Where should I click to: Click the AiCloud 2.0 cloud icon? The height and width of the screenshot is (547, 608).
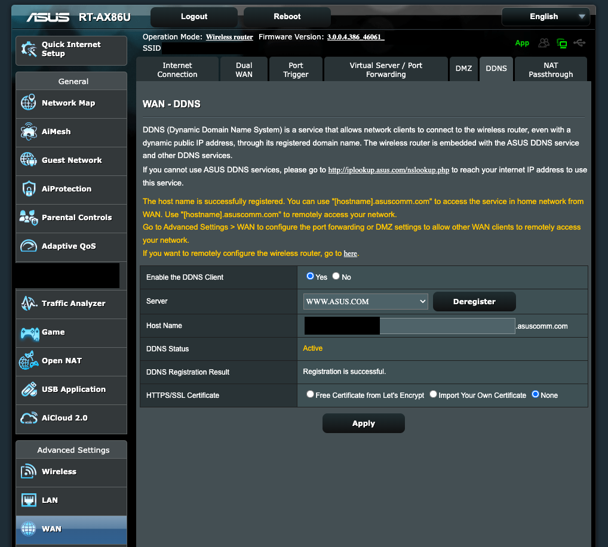click(29, 418)
